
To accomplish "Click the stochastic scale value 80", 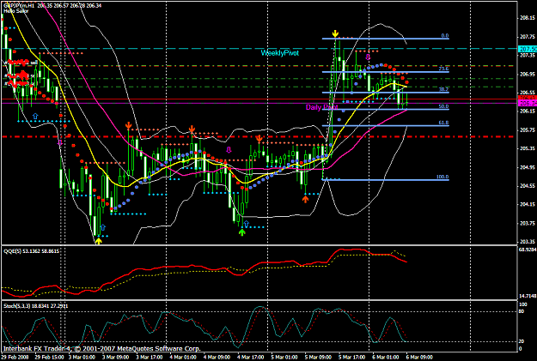I will pos(522,311).
